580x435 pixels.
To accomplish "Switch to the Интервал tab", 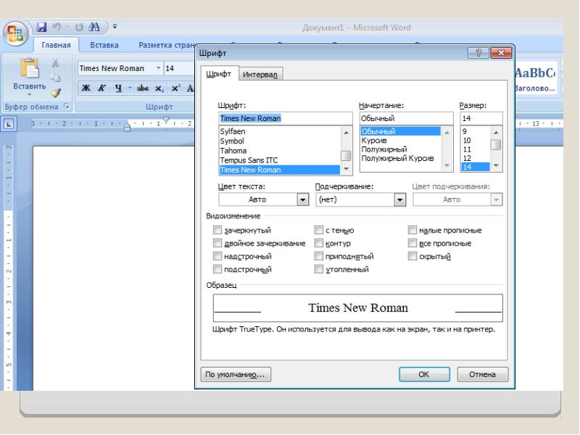I will (261, 74).
